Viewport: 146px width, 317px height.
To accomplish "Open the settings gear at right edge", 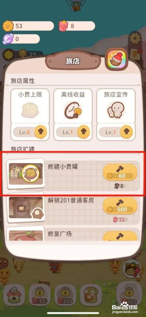I will click(x=135, y=38).
